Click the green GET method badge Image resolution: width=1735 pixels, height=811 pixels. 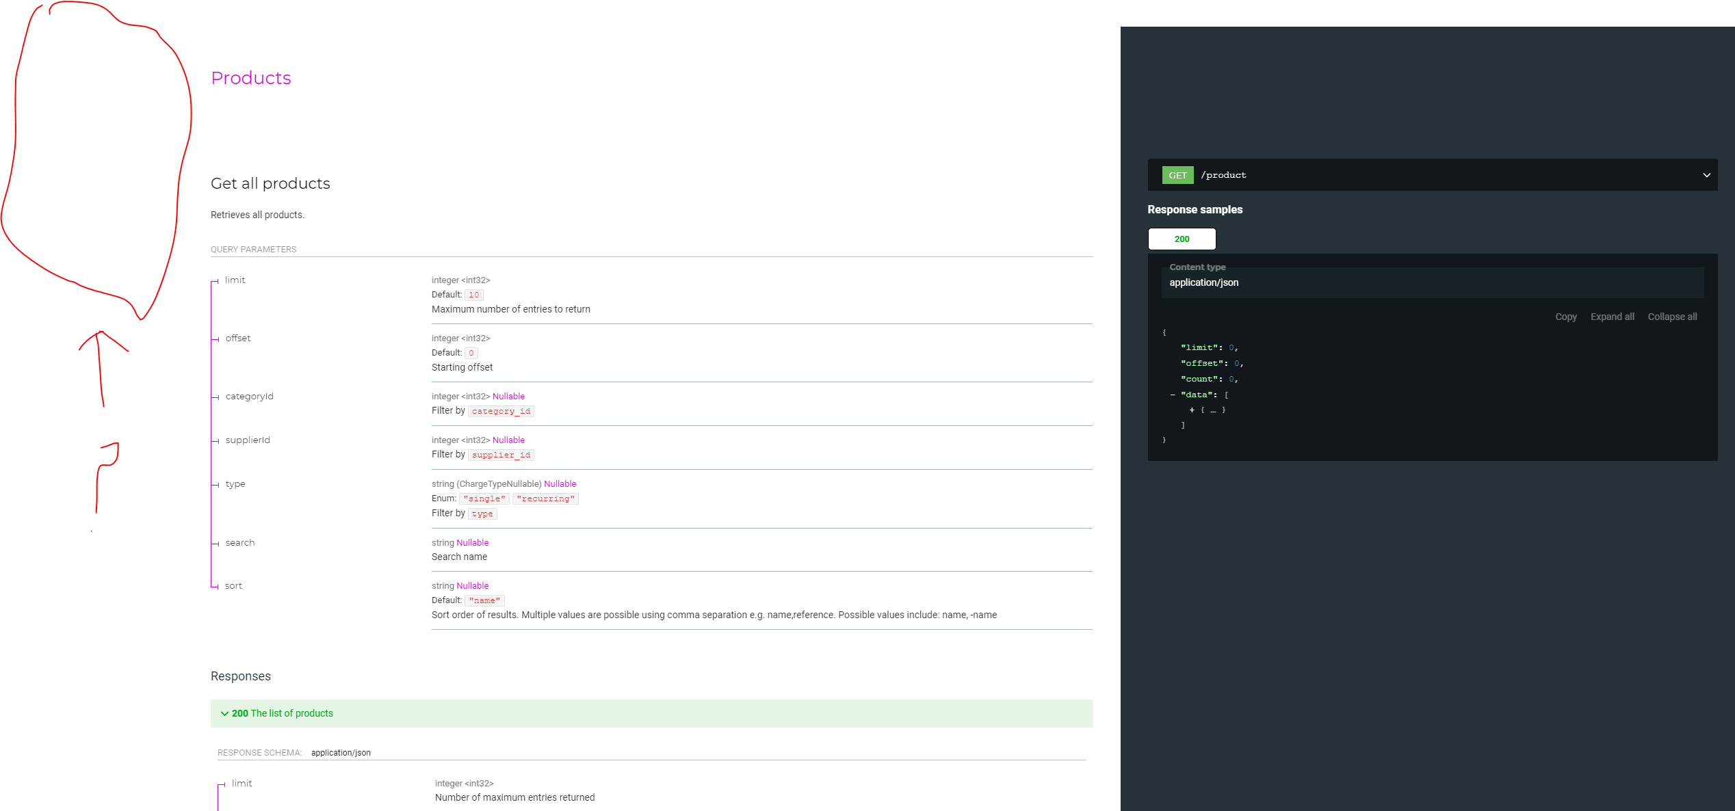pyautogui.click(x=1177, y=174)
